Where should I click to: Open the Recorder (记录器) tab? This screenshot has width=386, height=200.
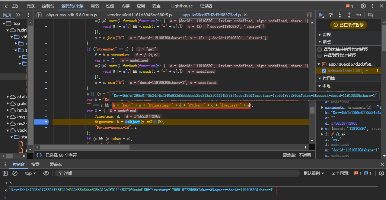pyautogui.click(x=206, y=6)
